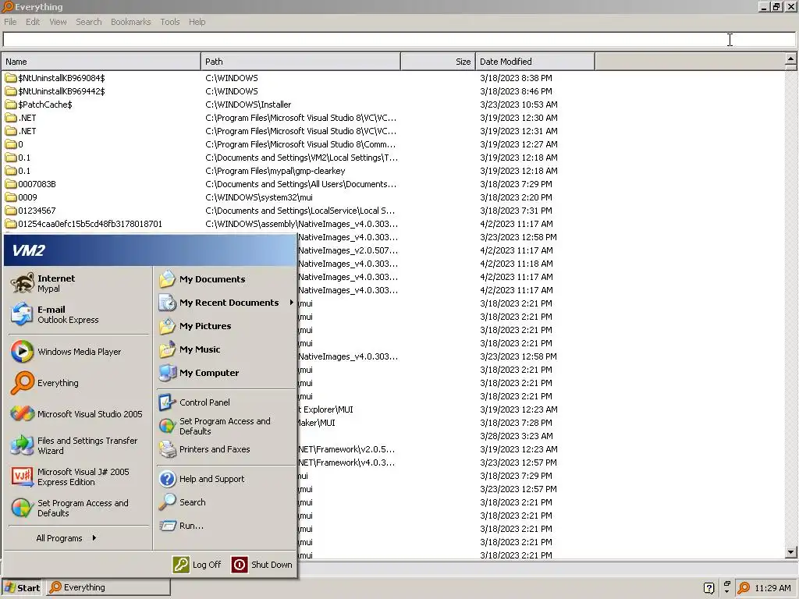Screen dimensions: 799x599
Task: Open the View menu
Action: coord(58,22)
